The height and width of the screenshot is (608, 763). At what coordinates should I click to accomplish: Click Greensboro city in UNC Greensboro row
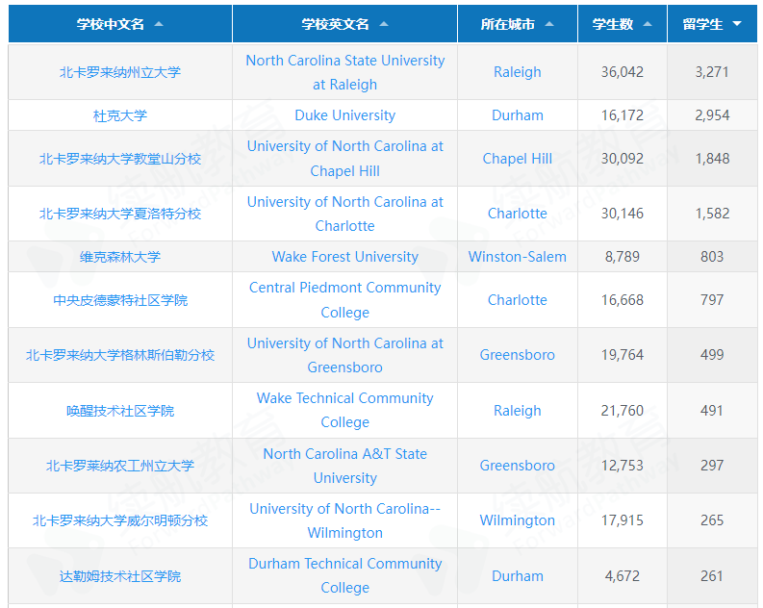click(518, 355)
